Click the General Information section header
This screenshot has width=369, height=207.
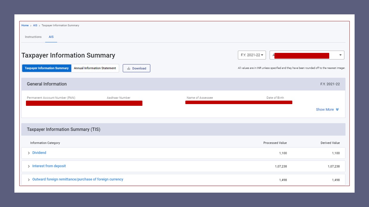click(183, 84)
